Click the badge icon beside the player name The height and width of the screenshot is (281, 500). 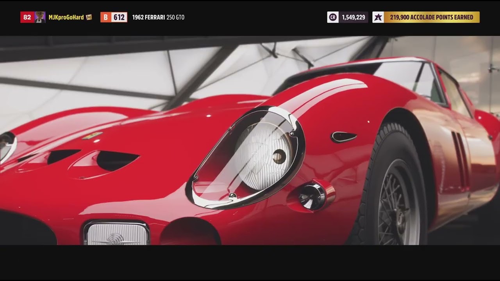click(x=89, y=17)
